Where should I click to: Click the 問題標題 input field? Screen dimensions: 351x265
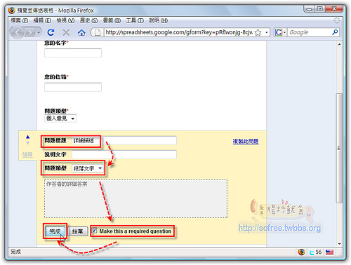coord(124,140)
